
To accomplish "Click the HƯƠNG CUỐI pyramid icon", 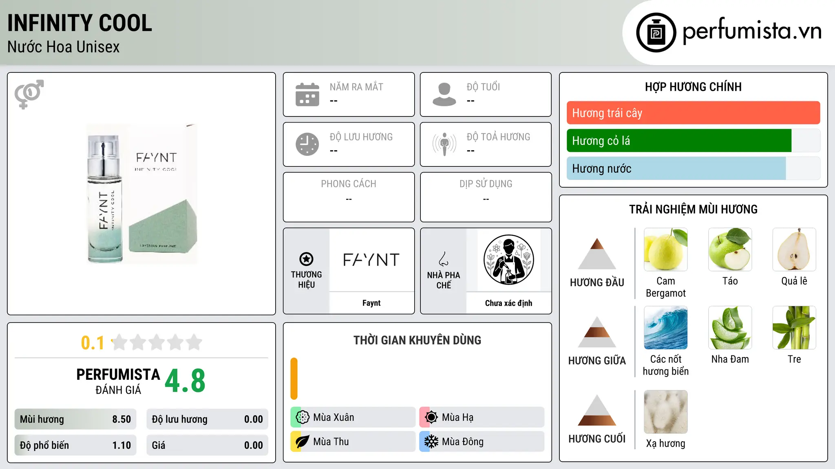I will click(x=597, y=410).
